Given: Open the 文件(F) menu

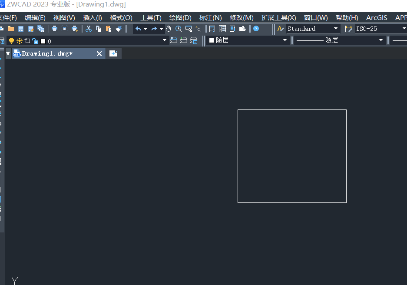Looking at the screenshot, I should tap(8, 18).
